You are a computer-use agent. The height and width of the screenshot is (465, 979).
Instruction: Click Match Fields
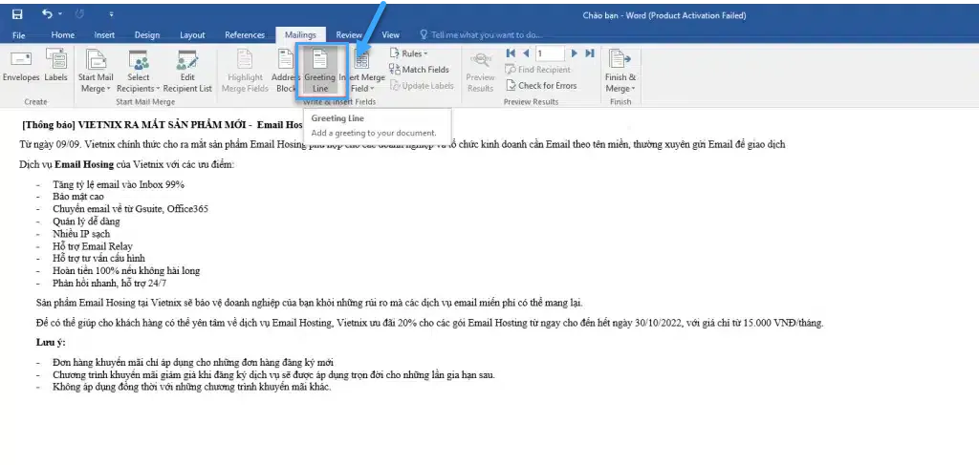419,70
